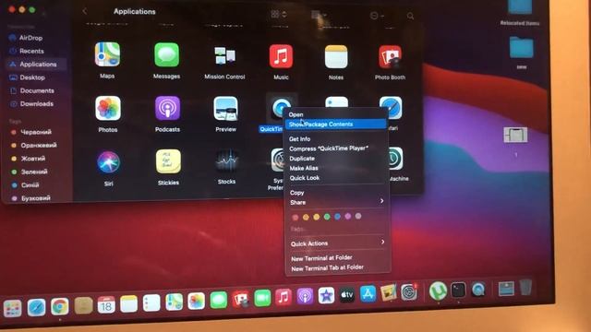
Task: Apply the red tag in context menu
Action: (295, 218)
